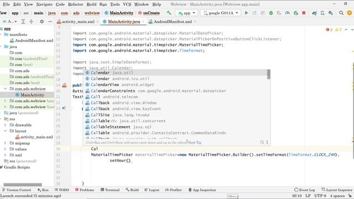Click Collapse All icon in project panel
Screen dimensions: 354x199
click(x=32, y=22)
